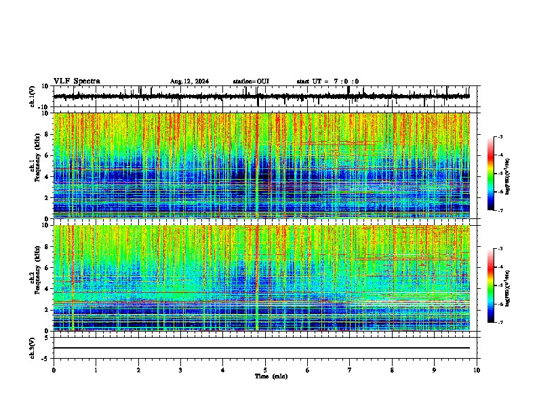
Task: Select the ch.2 colorbar "log(PSD)" unit label
Action: [507, 288]
